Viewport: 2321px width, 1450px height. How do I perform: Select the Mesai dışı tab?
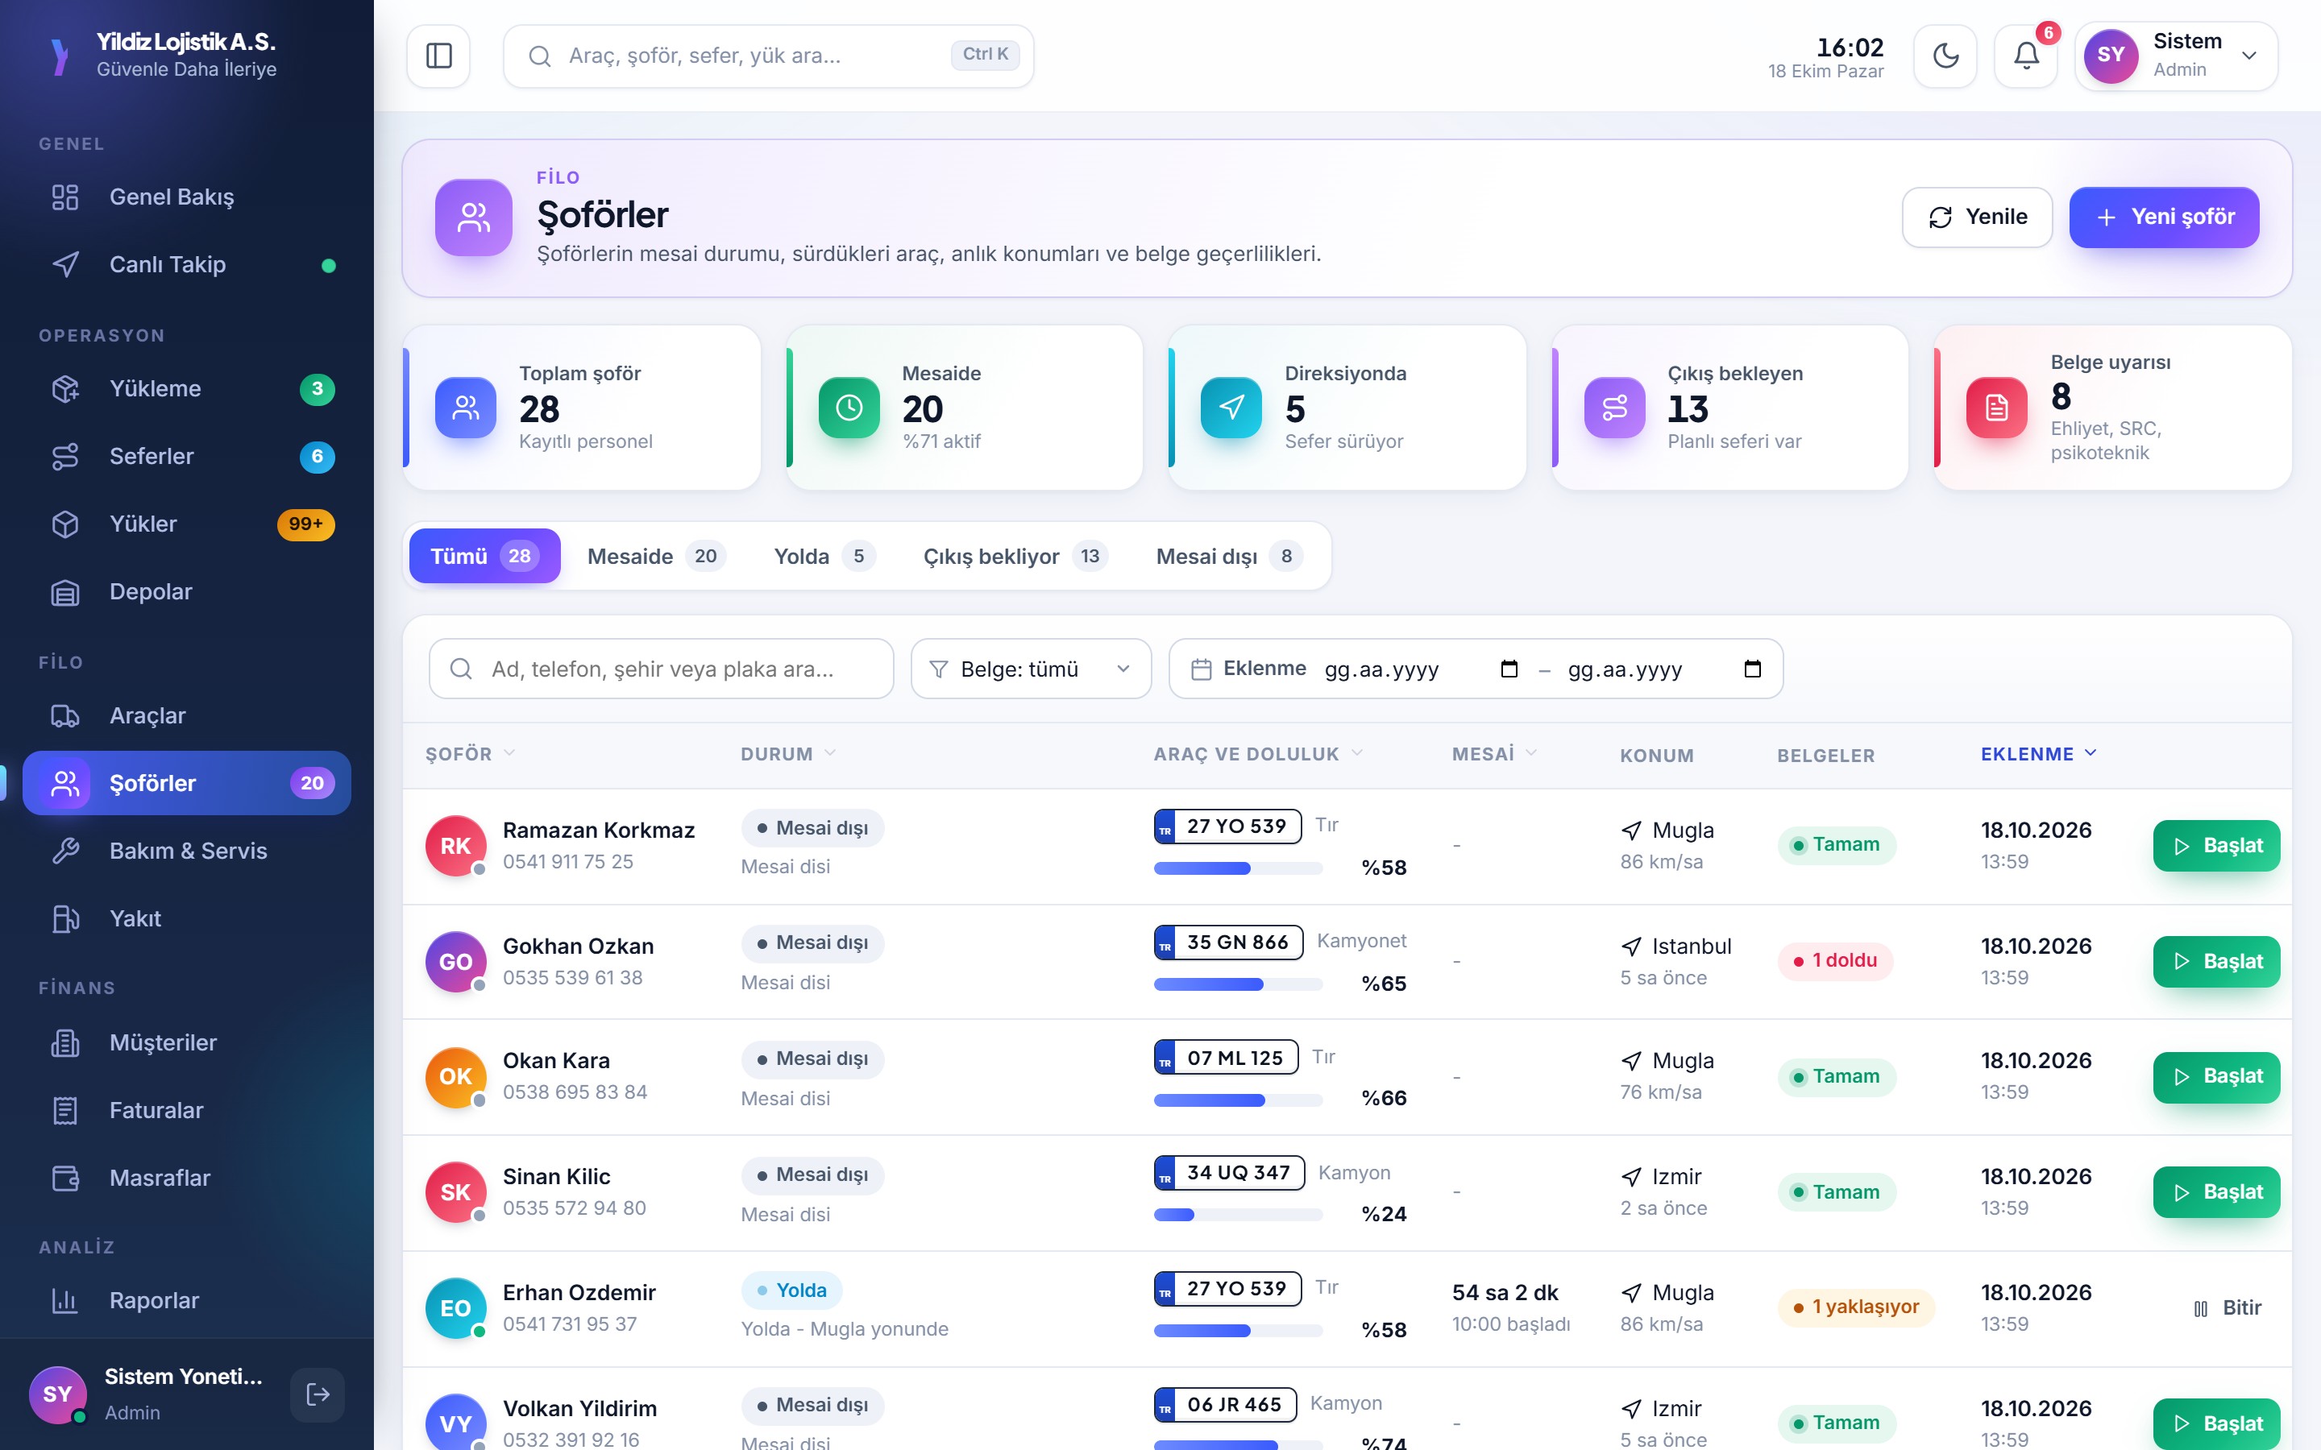[x=1228, y=556]
